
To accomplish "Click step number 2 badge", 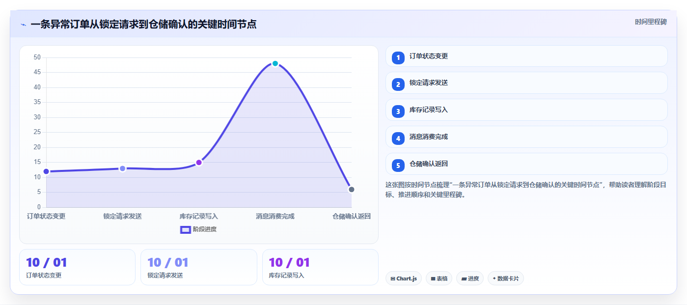I will tap(398, 84).
